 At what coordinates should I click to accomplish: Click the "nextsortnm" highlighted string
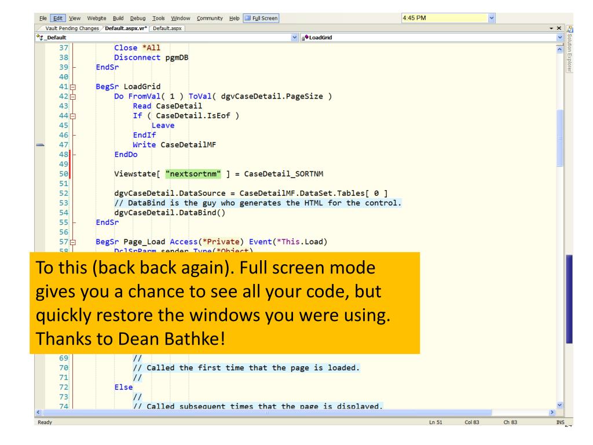click(x=193, y=174)
